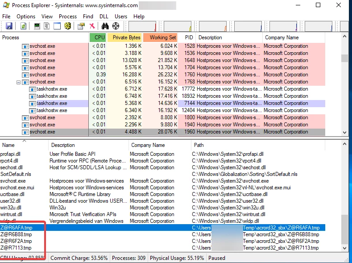Viewport: 352px width, 263px height.
Task: Select taskhostw.exe process with PID 7144
Action: [x=162, y=103]
